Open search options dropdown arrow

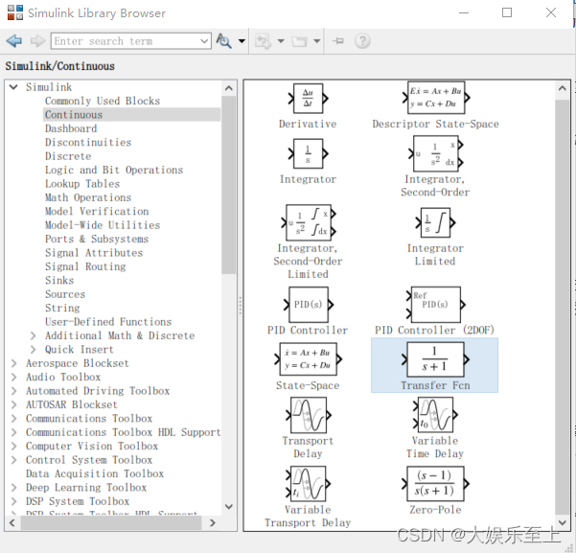coord(242,41)
